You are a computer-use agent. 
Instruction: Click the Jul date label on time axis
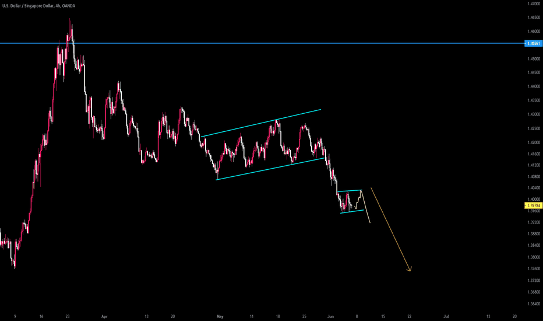(x=446, y=316)
